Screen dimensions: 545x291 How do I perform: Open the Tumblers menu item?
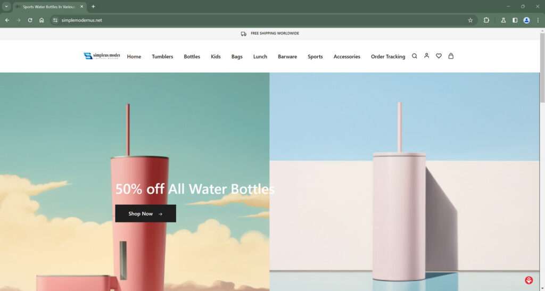pyautogui.click(x=162, y=56)
